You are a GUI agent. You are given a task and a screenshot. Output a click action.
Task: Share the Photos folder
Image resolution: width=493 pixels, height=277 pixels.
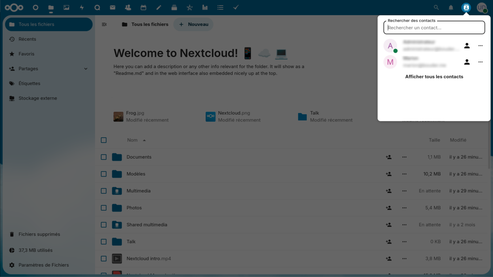click(x=389, y=208)
